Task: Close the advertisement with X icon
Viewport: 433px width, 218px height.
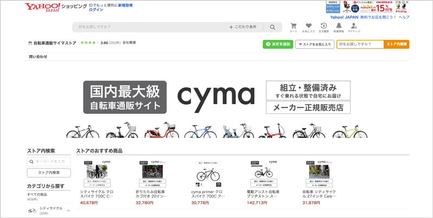Action: pyautogui.click(x=408, y=2)
